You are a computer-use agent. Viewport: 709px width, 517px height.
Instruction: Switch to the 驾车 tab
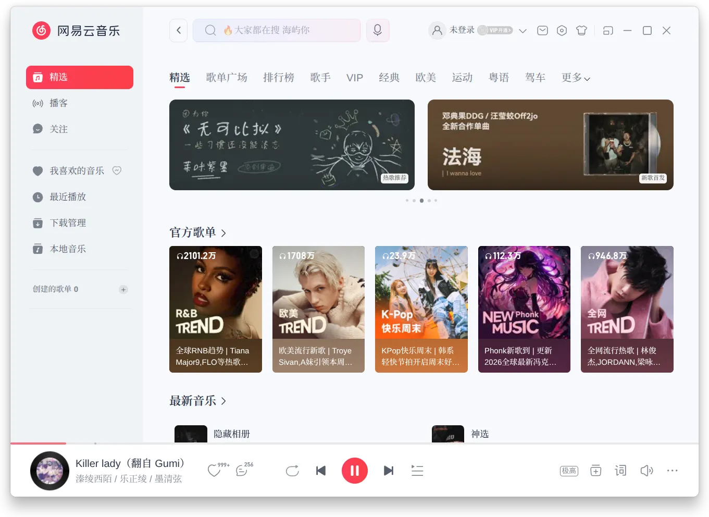535,78
